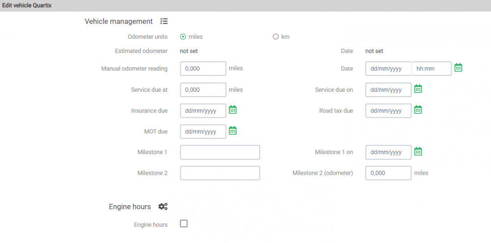Screen dimensions: 491x243
Task: Click the Milestone 1 text field
Action: (x=220, y=152)
